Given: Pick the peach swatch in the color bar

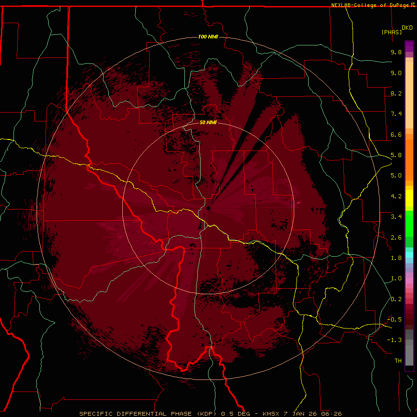Looking at the screenshot, I should pyautogui.click(x=409, y=95).
